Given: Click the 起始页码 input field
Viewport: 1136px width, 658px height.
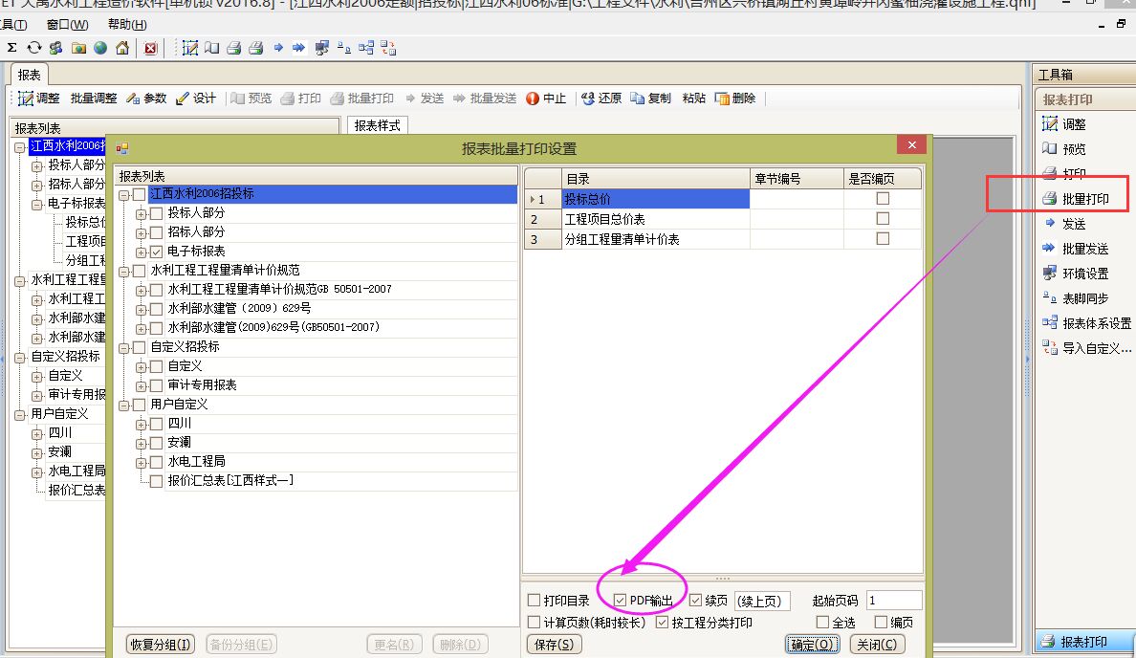Looking at the screenshot, I should point(893,601).
